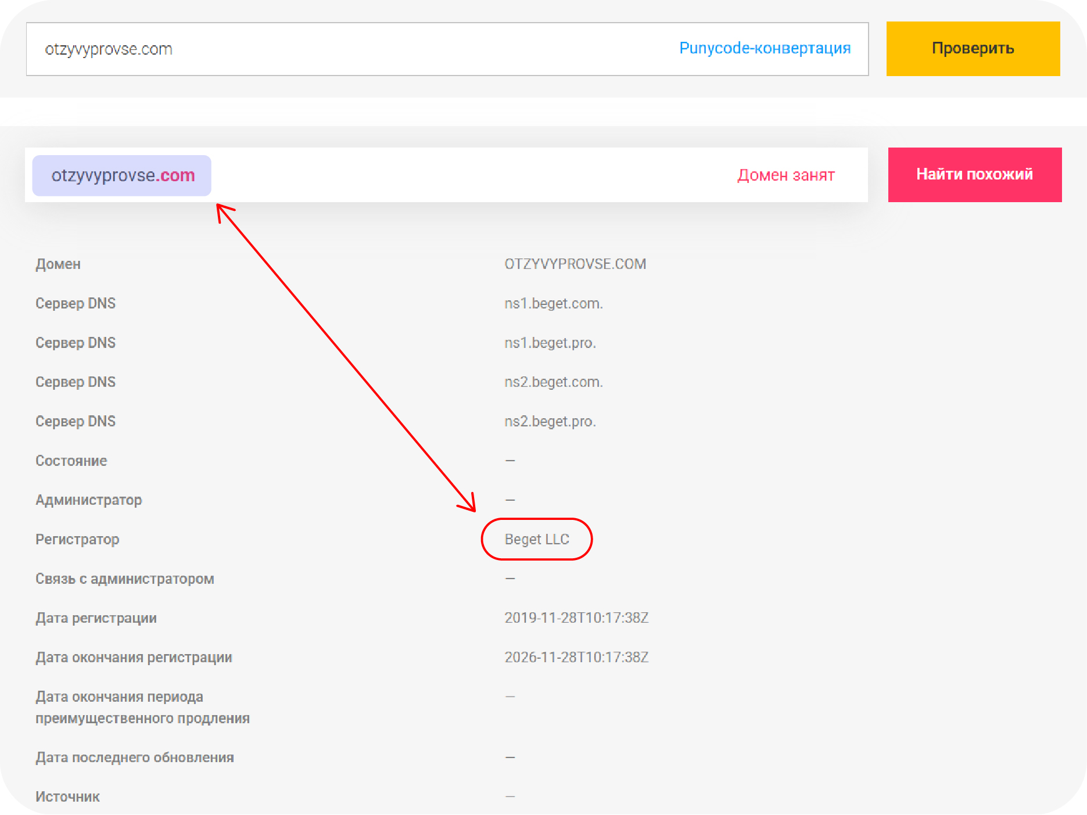
Task: Click the Администратор row label
Action: pos(88,500)
